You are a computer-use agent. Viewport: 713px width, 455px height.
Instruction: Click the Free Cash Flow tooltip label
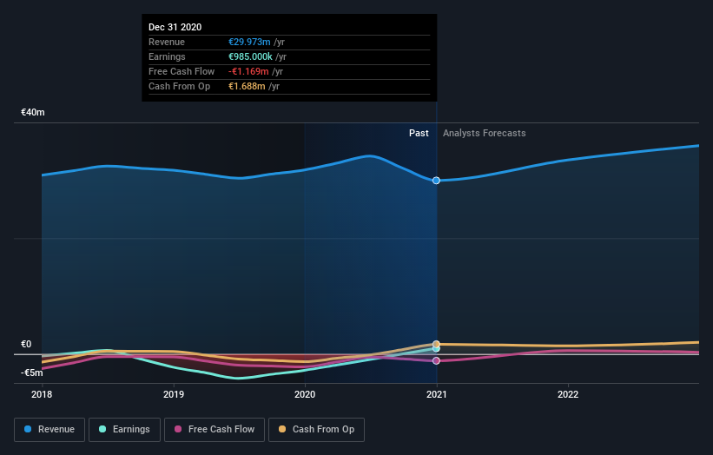coord(182,71)
